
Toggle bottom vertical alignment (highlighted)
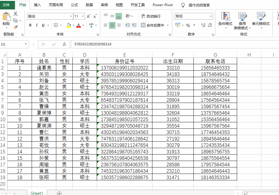(x=119, y=16)
